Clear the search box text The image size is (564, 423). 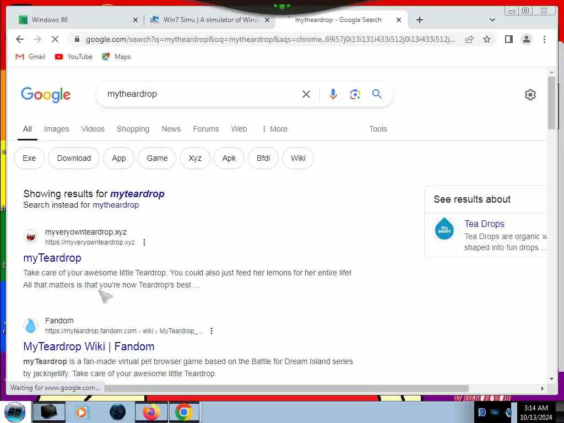click(306, 94)
